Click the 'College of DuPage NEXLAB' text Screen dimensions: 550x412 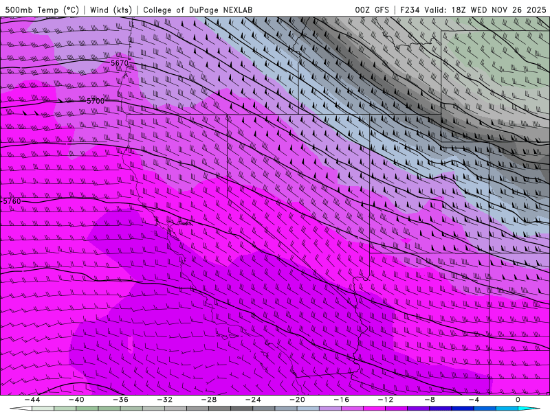pyautogui.click(x=197, y=10)
